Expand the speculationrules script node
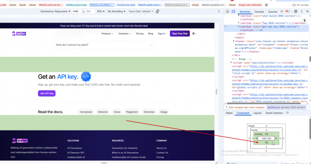This screenshot has height=164, width=311. click(231, 62)
